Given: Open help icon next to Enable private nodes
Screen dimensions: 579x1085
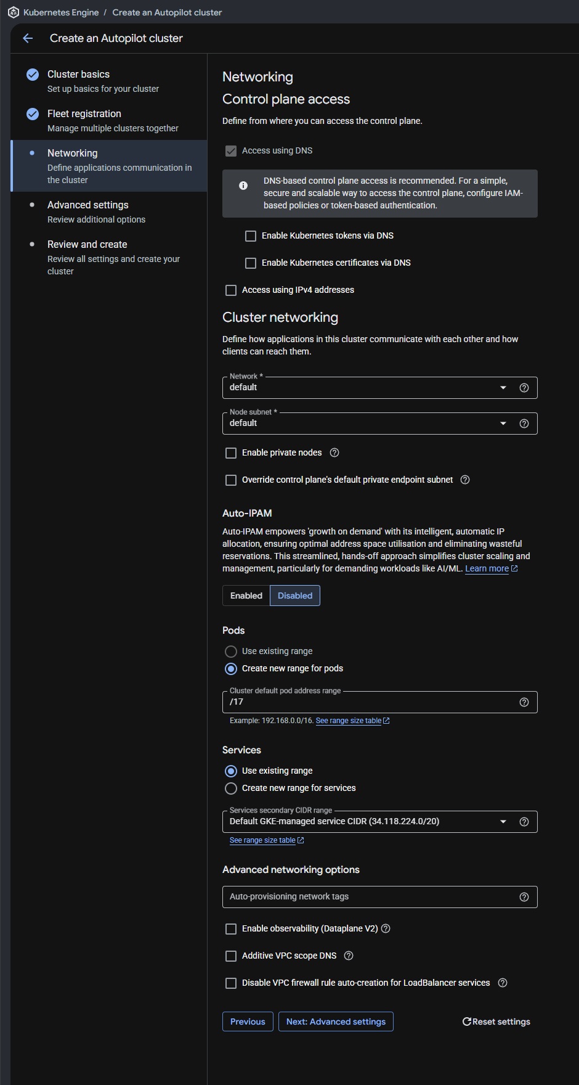Looking at the screenshot, I should [x=334, y=452].
